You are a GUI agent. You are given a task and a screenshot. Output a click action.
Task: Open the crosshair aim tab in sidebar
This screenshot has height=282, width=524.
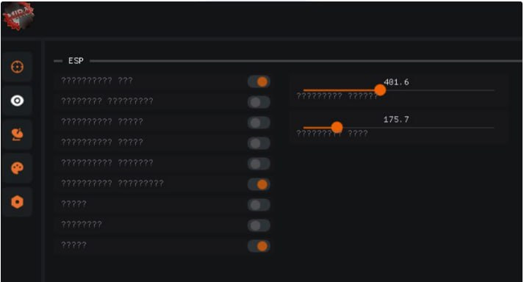pyautogui.click(x=18, y=67)
